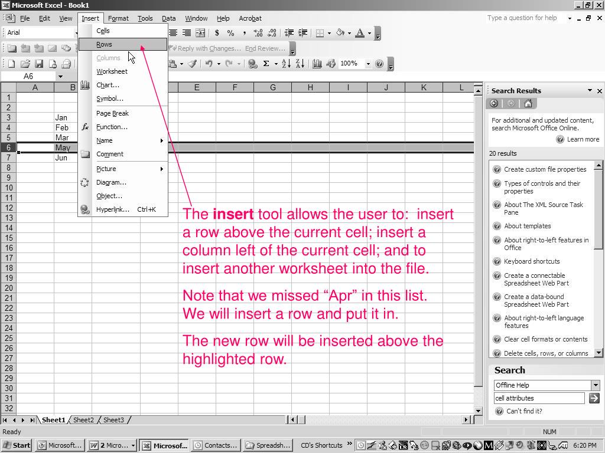Open the Data menu

(168, 18)
